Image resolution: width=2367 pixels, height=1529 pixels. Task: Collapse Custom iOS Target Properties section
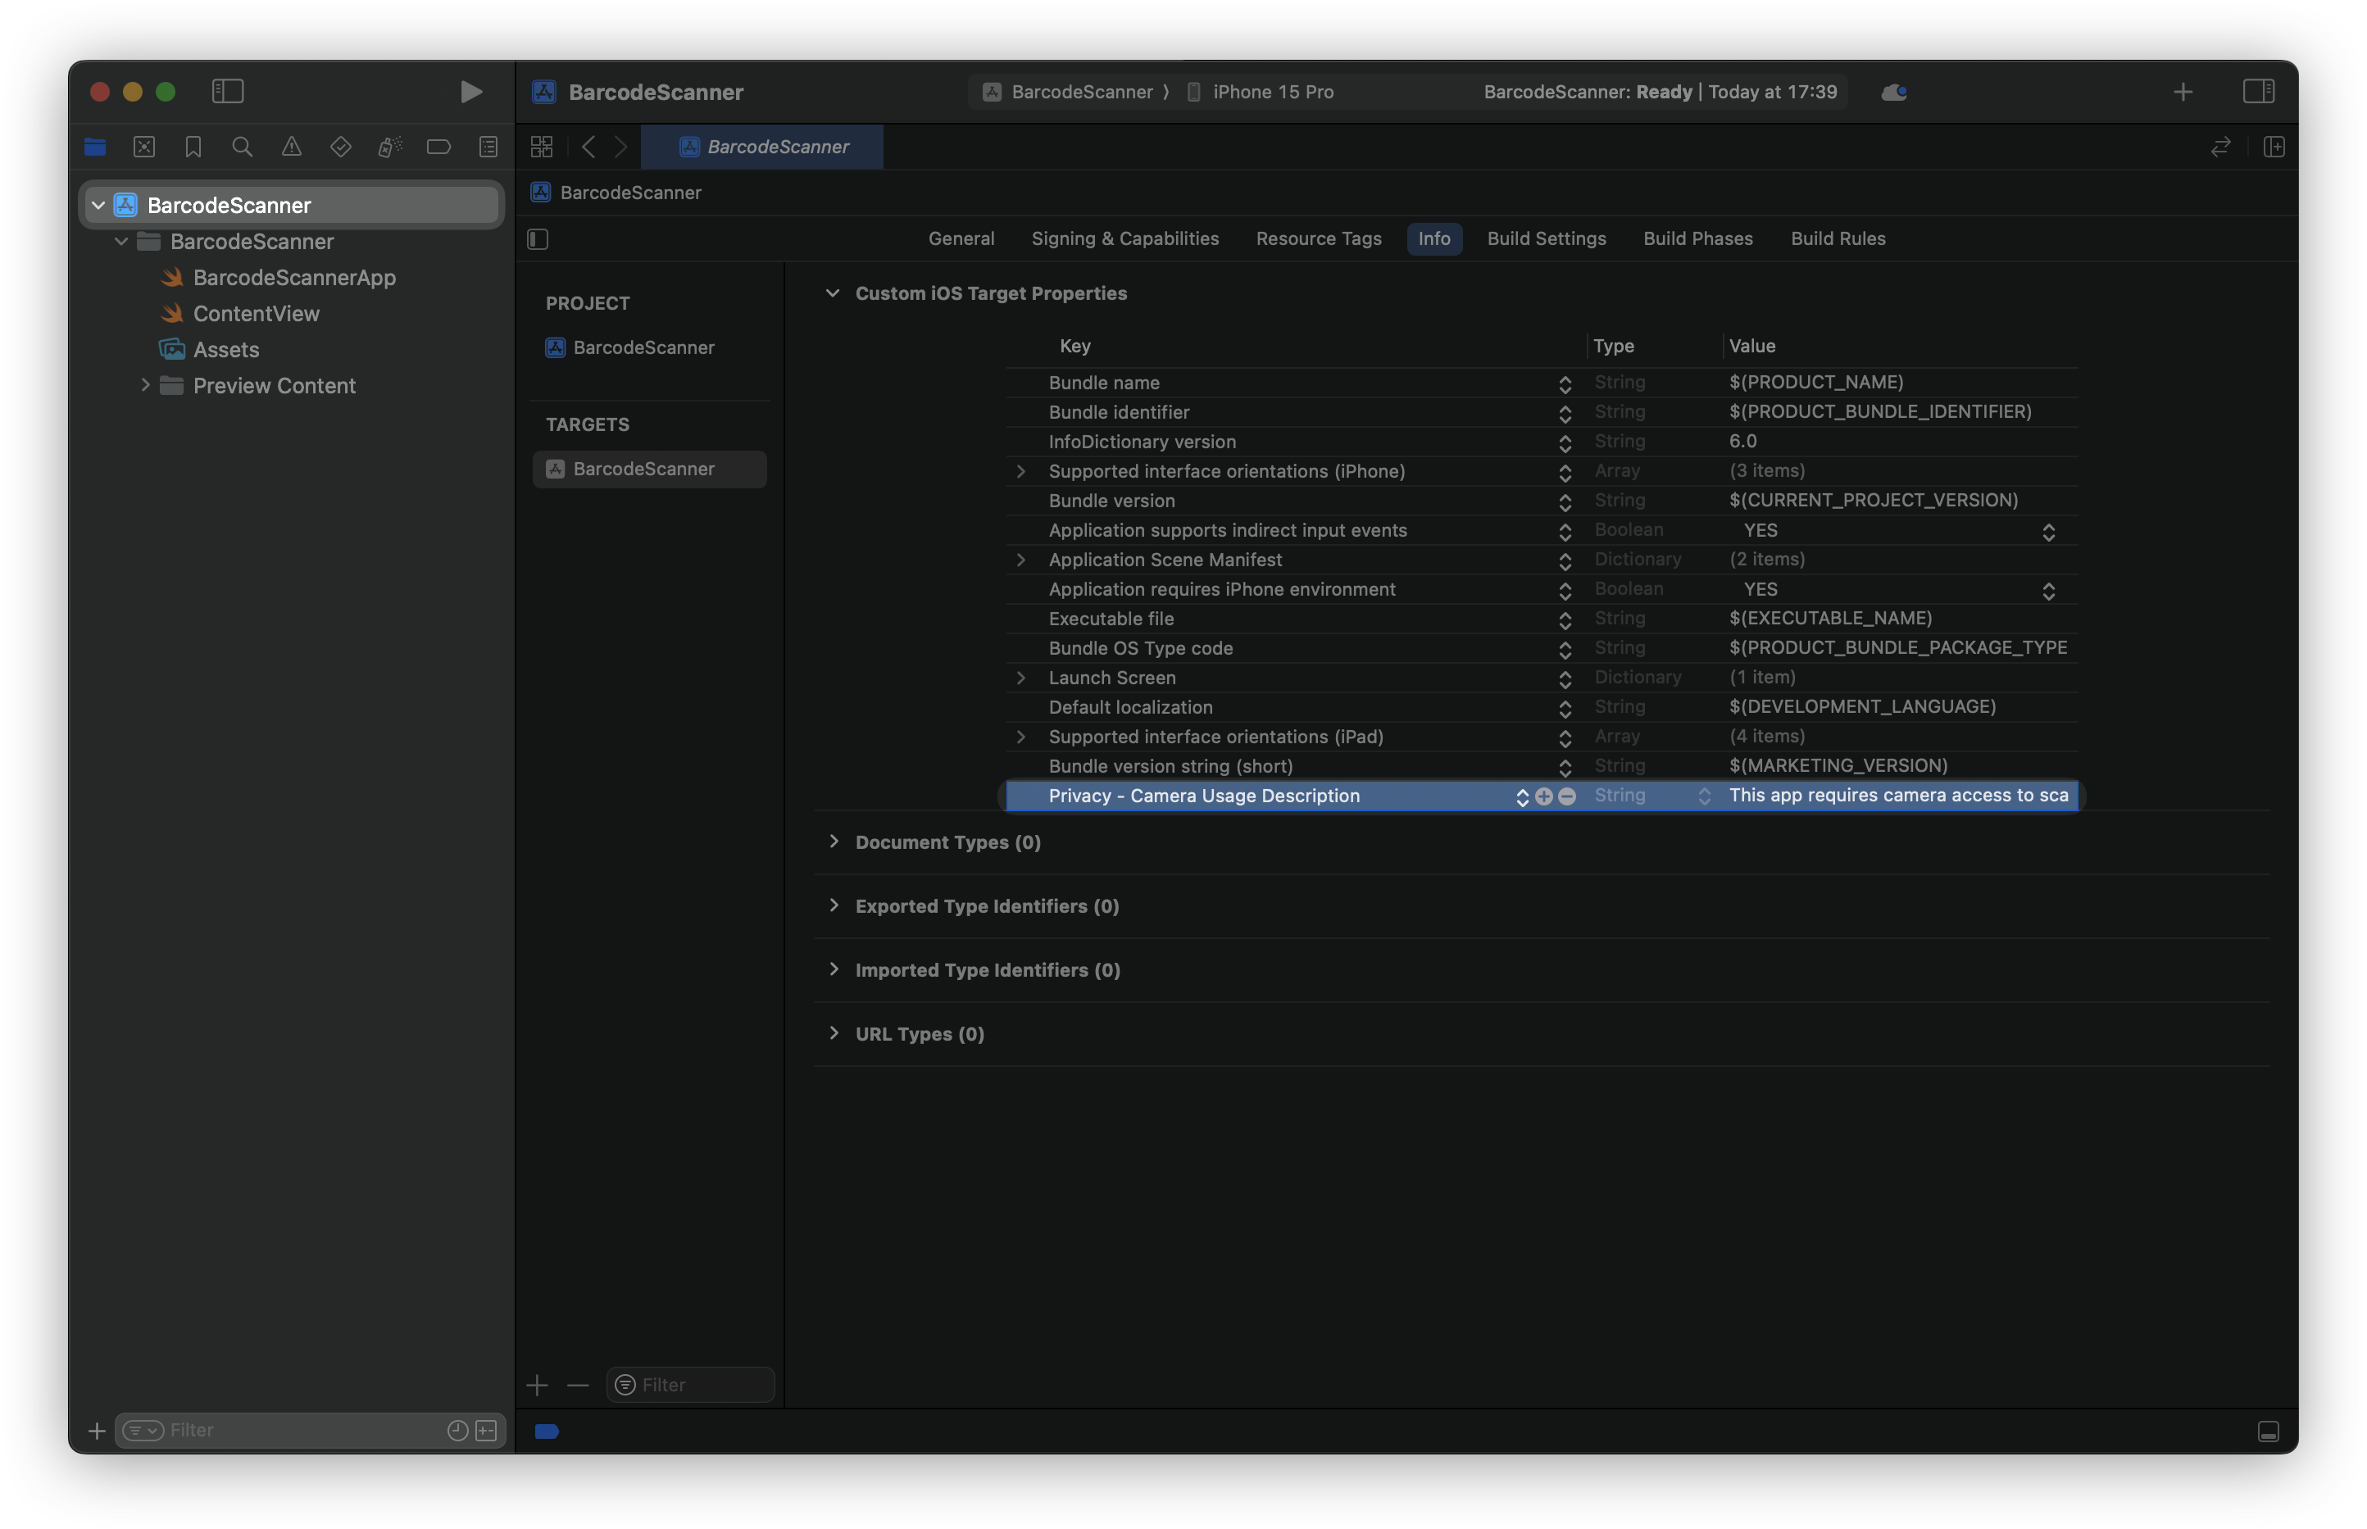pyautogui.click(x=832, y=293)
